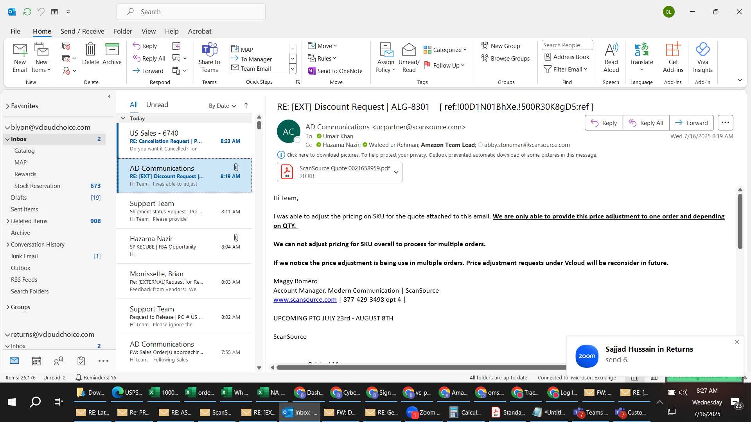This screenshot has width=751, height=422.
Task: Open more actions menu in reading pane
Action: 725,123
